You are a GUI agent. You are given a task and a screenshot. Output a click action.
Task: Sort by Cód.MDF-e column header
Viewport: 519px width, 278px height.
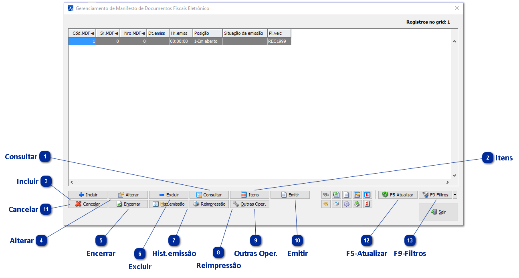(82, 33)
